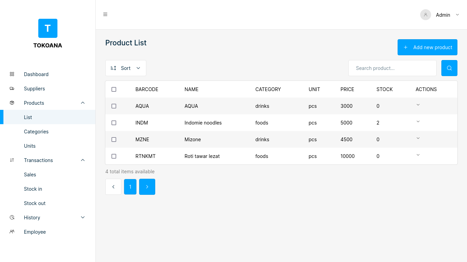Navigate to Stock in page
This screenshot has width=467, height=262.
tap(33, 189)
